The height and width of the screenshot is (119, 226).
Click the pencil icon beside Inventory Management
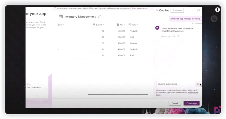point(99,16)
